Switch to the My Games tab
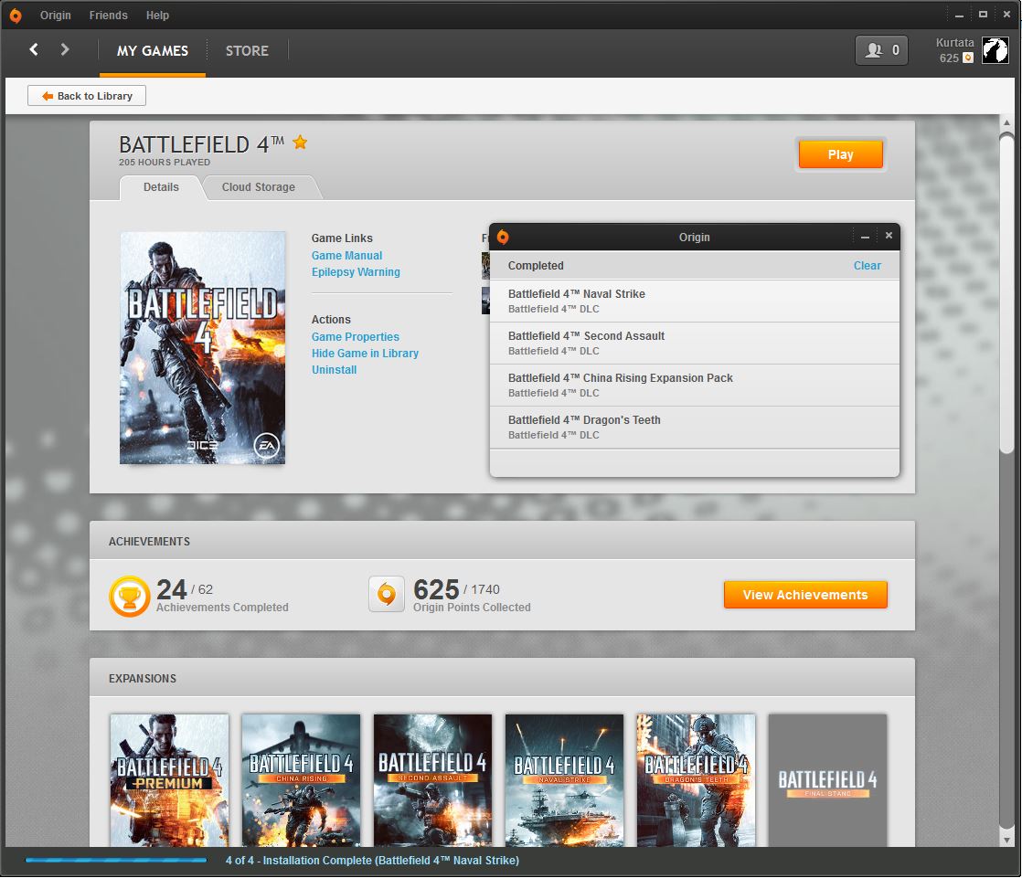Screen dimensions: 1022x878 pos(153,51)
